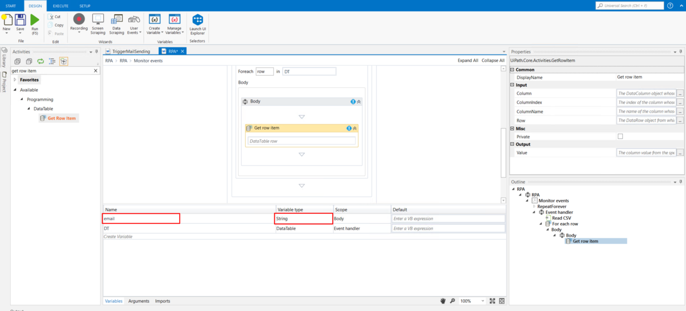Open the Screen Scraping wizard
The image size is (686, 311).
(98, 20)
